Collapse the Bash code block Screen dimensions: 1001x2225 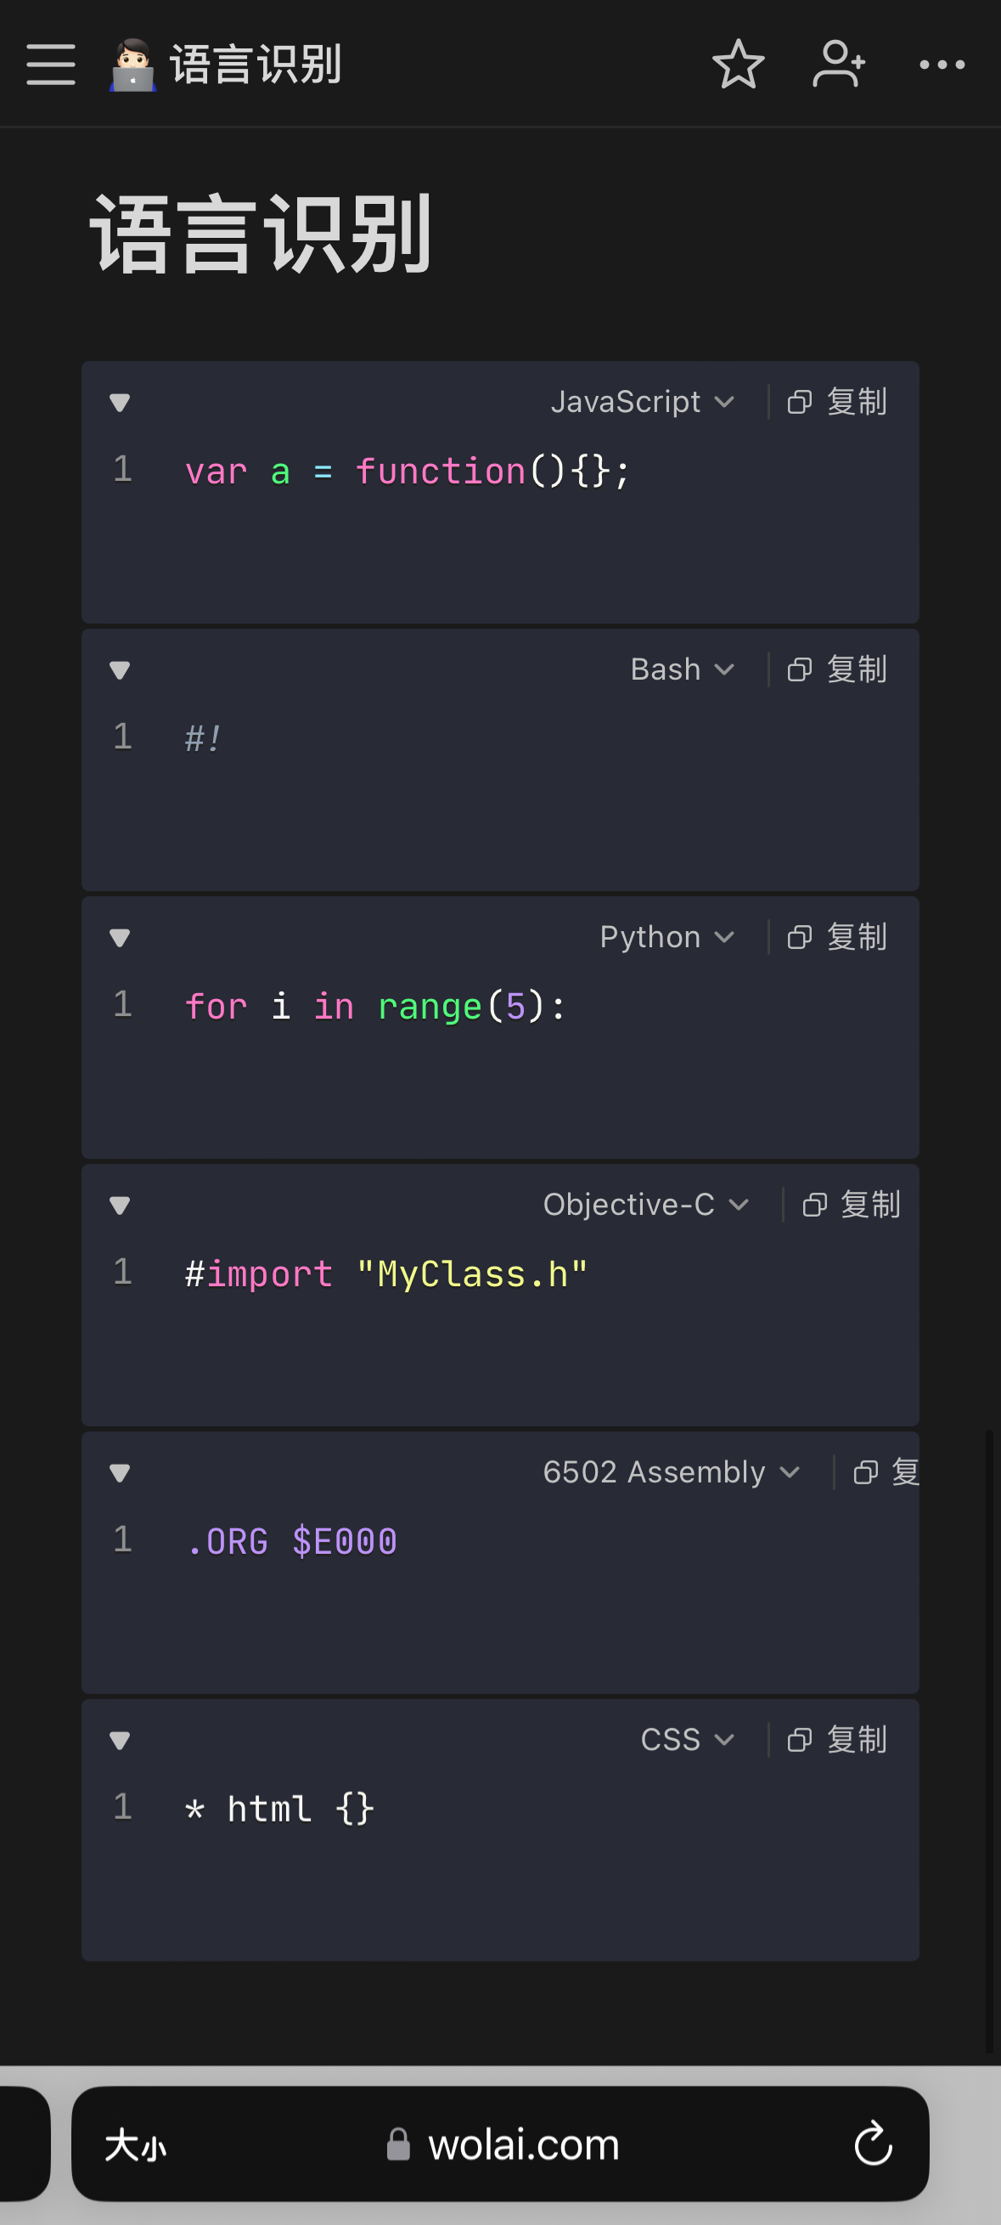point(120,670)
